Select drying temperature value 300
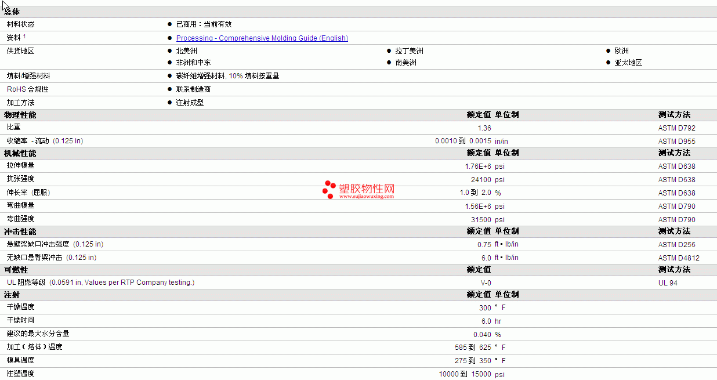The width and height of the screenshot is (717, 380). [x=486, y=308]
